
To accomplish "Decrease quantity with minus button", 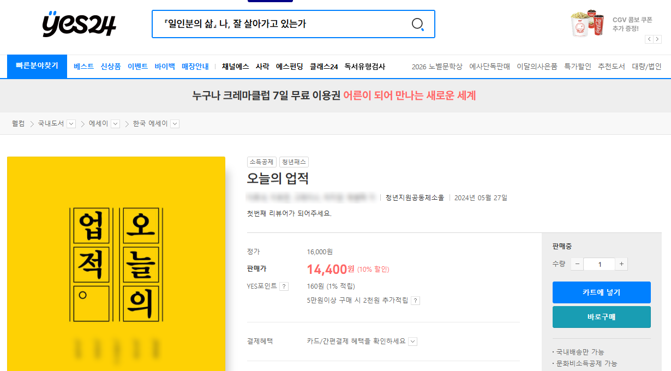I will click(577, 264).
